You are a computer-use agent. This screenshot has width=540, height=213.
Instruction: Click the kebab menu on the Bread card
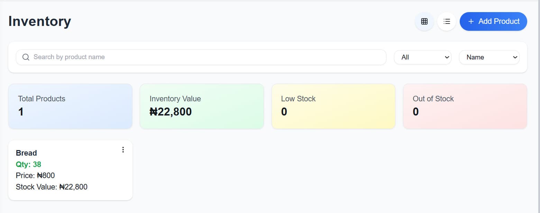pos(123,149)
